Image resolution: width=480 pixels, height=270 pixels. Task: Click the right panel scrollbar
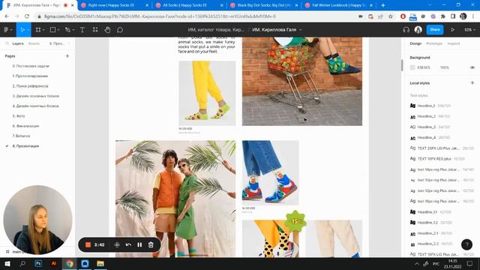[x=402, y=65]
